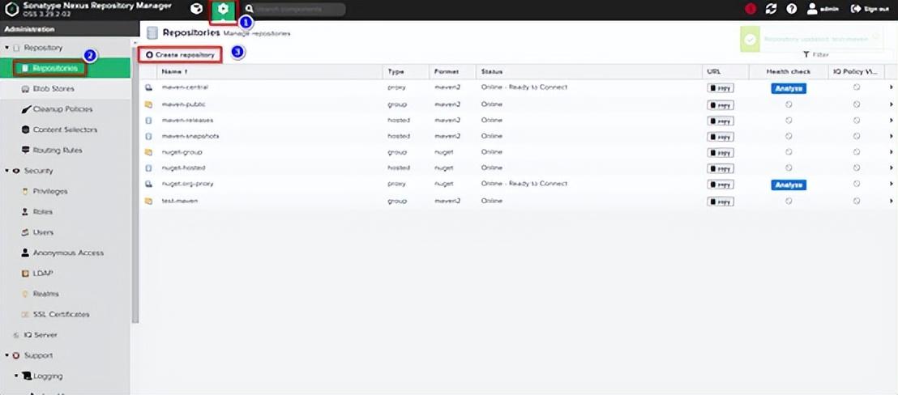Analyze health of nuget.org-proxy
898x395 pixels.
789,185
